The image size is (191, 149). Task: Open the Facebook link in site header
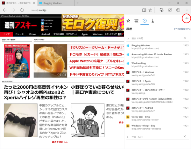point(47,20)
